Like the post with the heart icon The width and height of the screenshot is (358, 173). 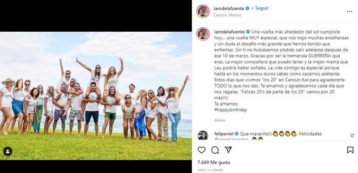pyautogui.click(x=201, y=150)
